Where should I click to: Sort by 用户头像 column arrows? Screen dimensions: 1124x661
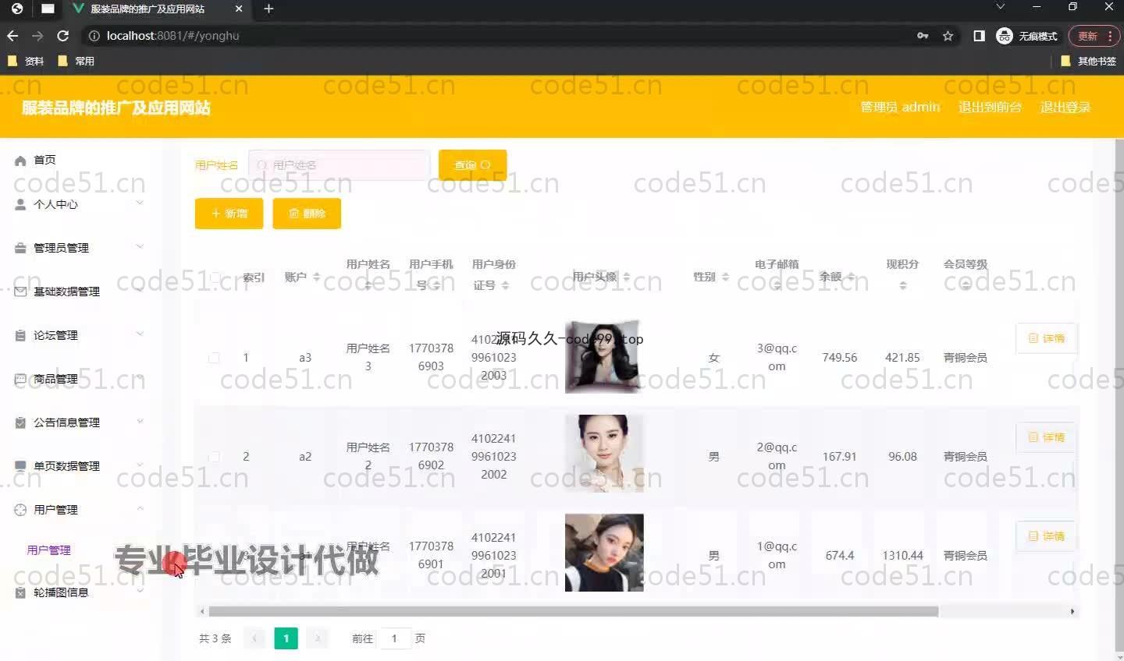click(x=626, y=277)
